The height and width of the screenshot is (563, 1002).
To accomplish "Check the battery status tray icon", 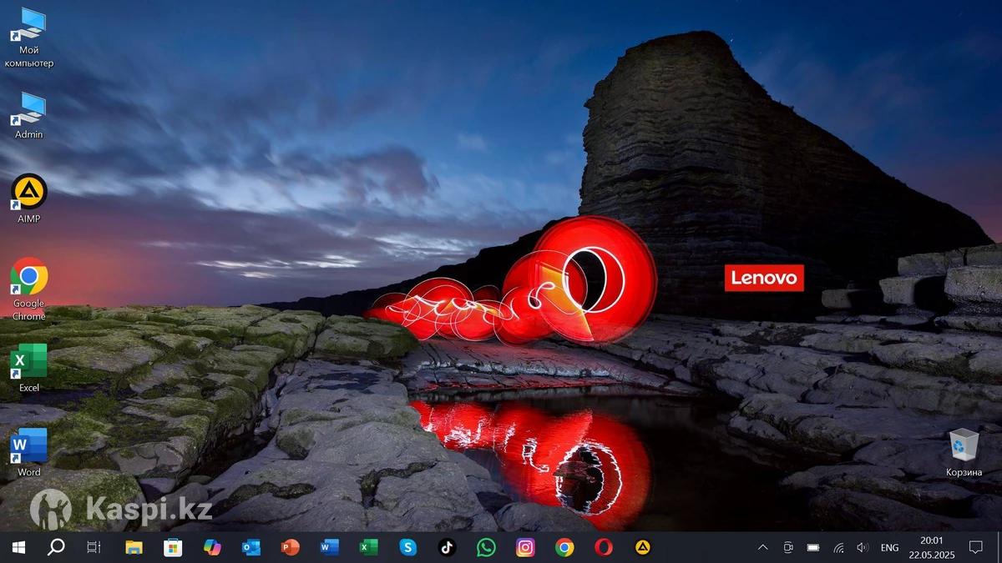I will click(813, 547).
